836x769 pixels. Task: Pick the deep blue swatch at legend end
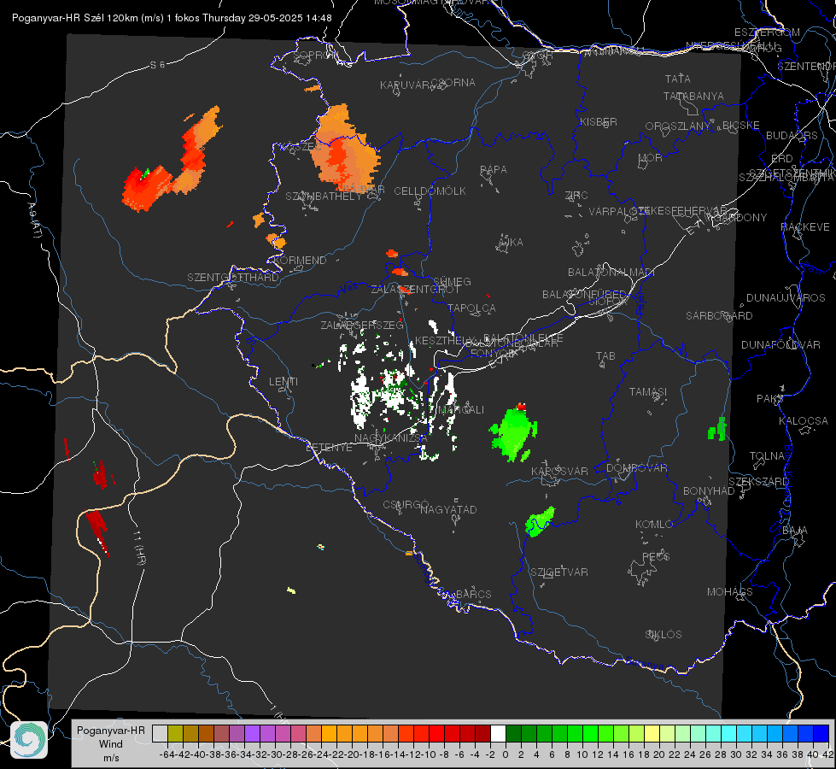pos(821,733)
